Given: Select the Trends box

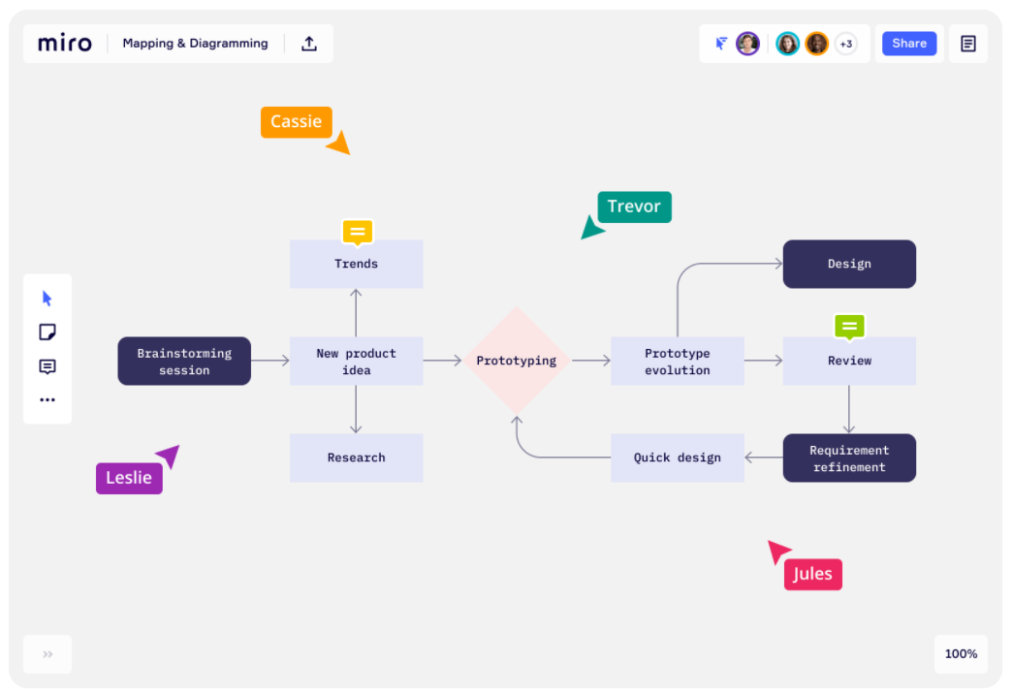Looking at the screenshot, I should pyautogui.click(x=356, y=264).
